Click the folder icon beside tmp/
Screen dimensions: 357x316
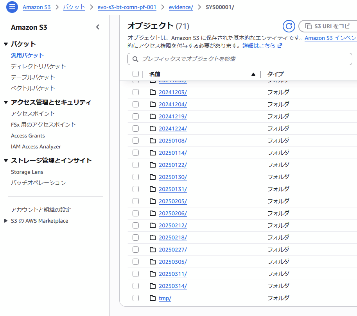click(152, 298)
